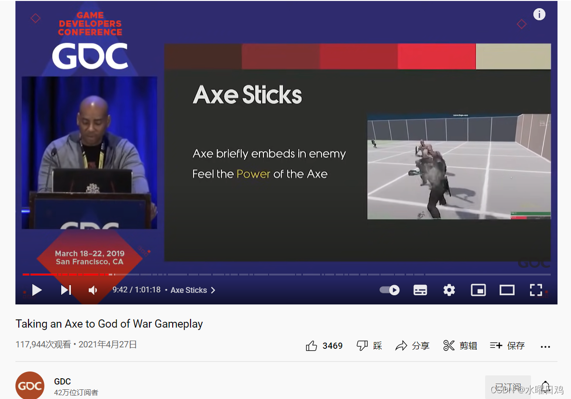
Task: Mute the video volume speaker icon
Action: pyautogui.click(x=93, y=290)
